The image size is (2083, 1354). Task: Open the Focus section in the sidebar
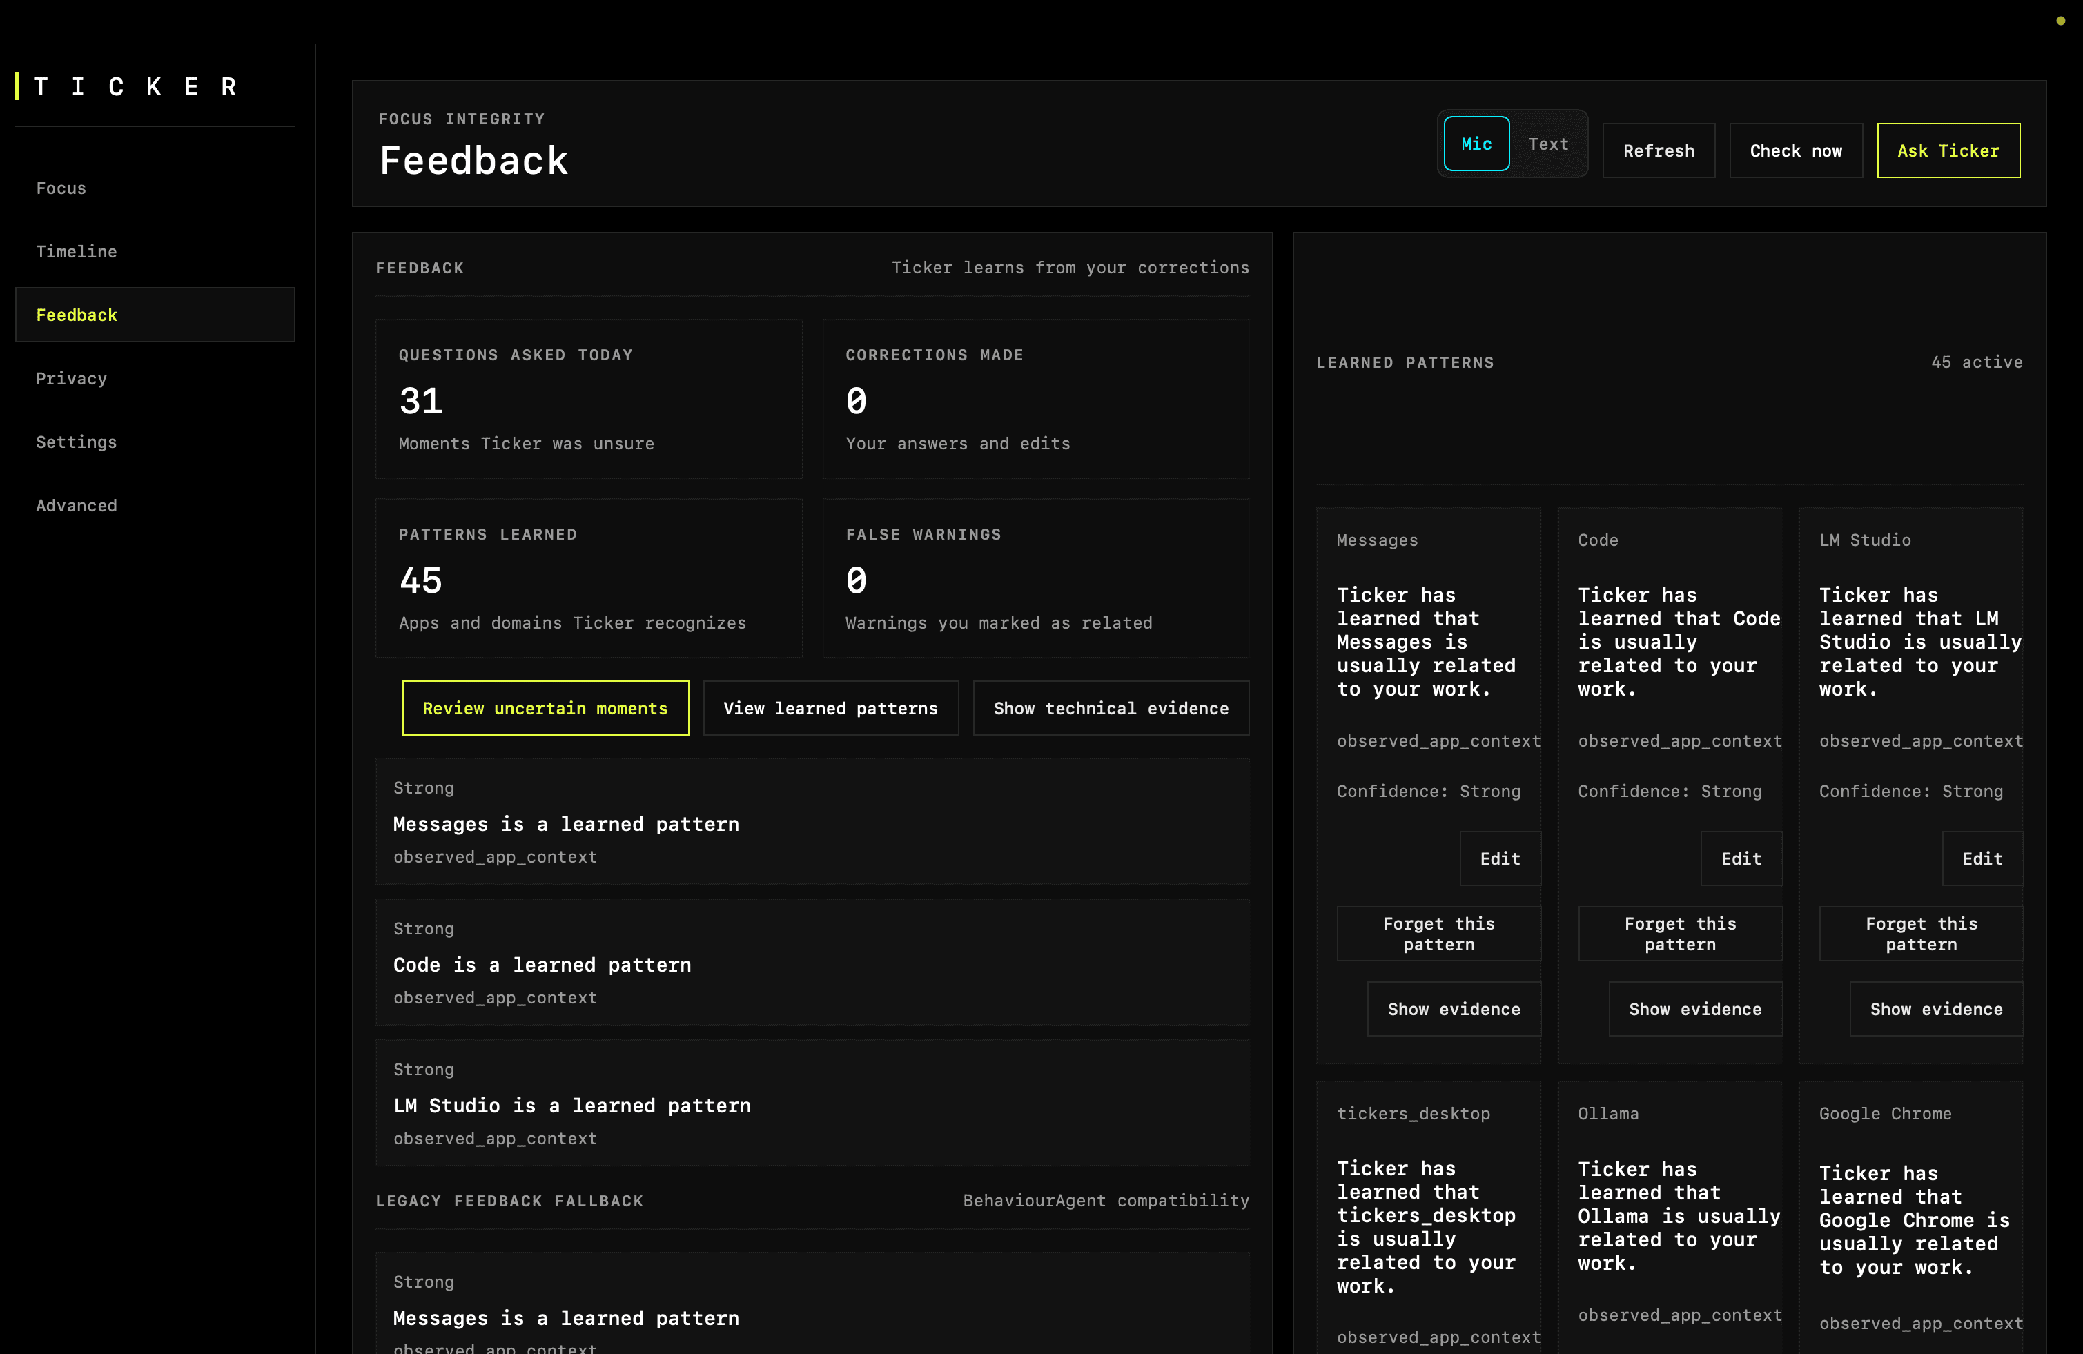pyautogui.click(x=61, y=188)
